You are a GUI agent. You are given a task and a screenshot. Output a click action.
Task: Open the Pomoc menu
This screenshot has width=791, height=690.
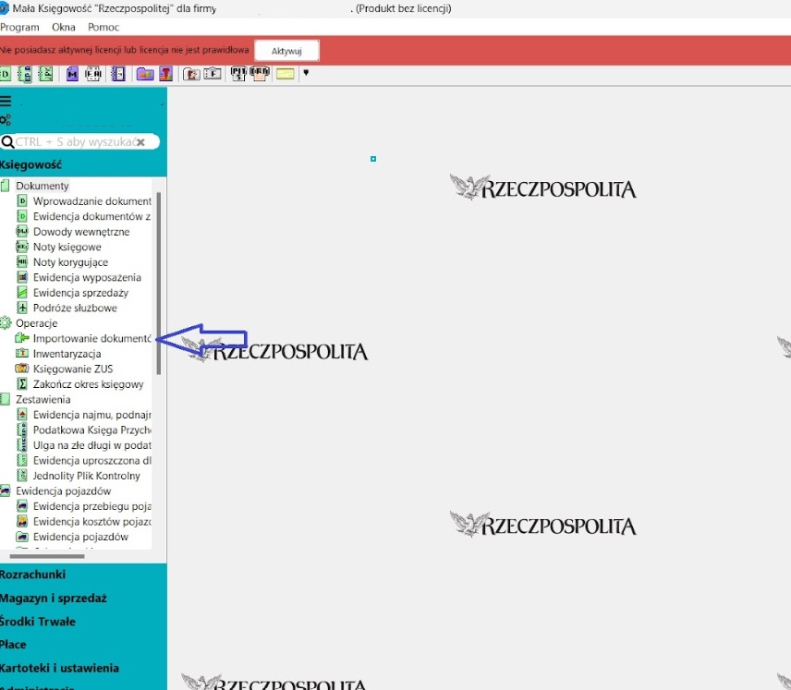click(x=103, y=27)
